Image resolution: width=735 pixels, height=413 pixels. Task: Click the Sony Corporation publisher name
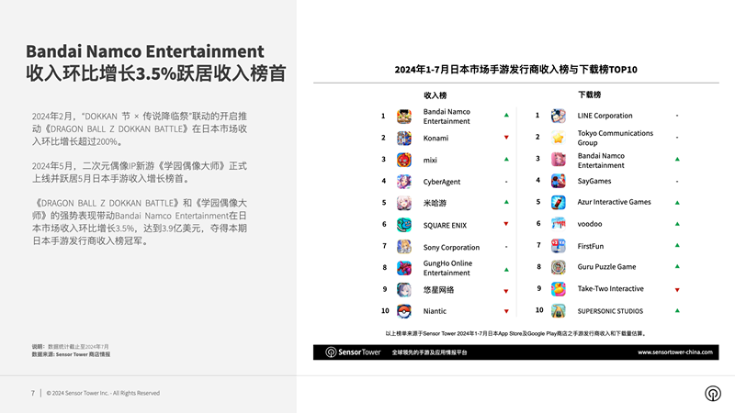[x=451, y=247]
